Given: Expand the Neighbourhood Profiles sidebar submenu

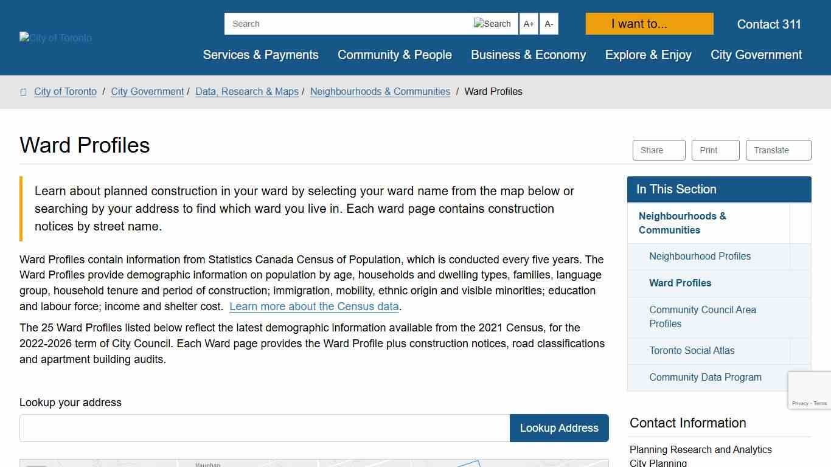Looking at the screenshot, I should click(800, 257).
